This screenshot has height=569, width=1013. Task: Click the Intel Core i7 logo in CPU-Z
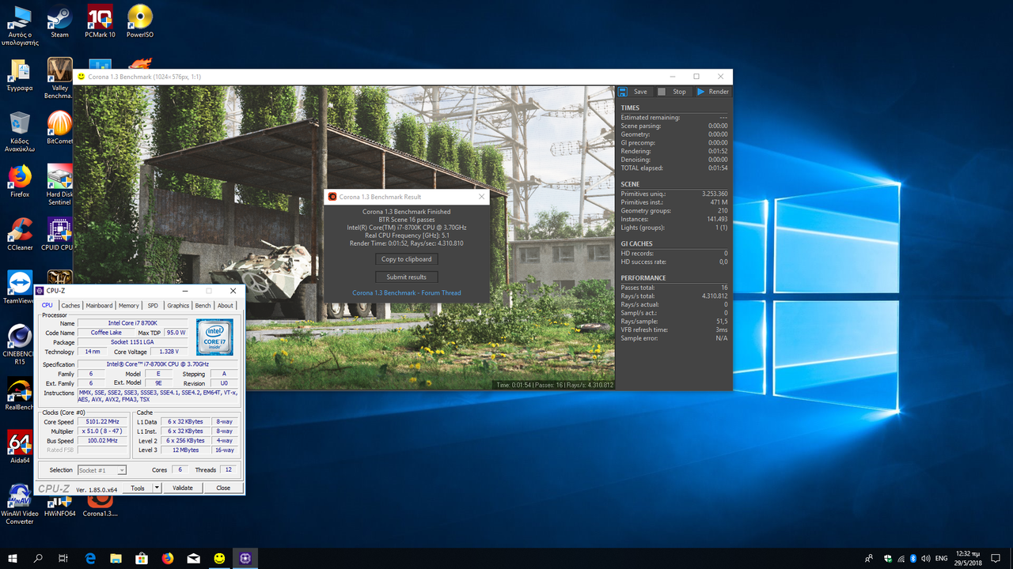click(214, 337)
